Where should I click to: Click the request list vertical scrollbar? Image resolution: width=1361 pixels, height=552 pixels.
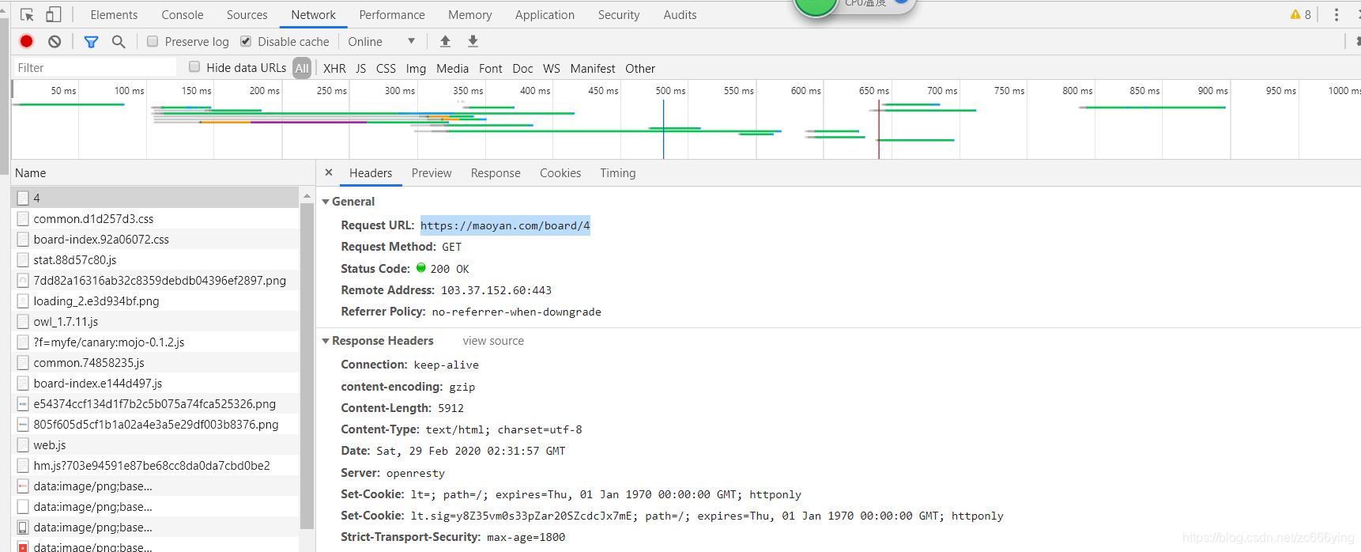click(x=307, y=368)
